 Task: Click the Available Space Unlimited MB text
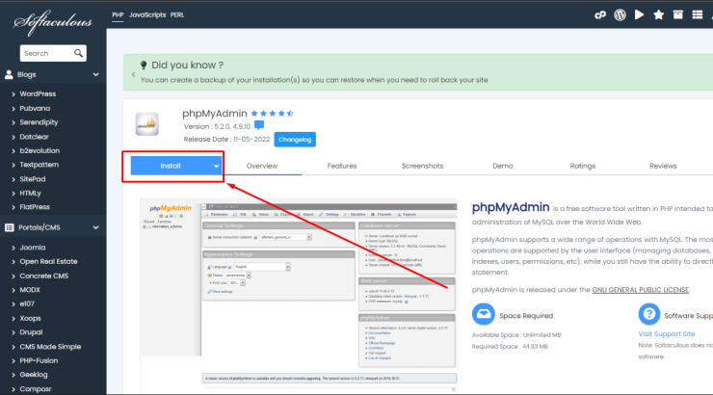(516, 335)
